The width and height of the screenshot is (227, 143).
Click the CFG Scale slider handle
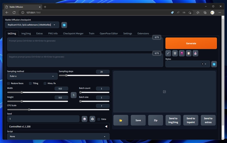pos(29,110)
